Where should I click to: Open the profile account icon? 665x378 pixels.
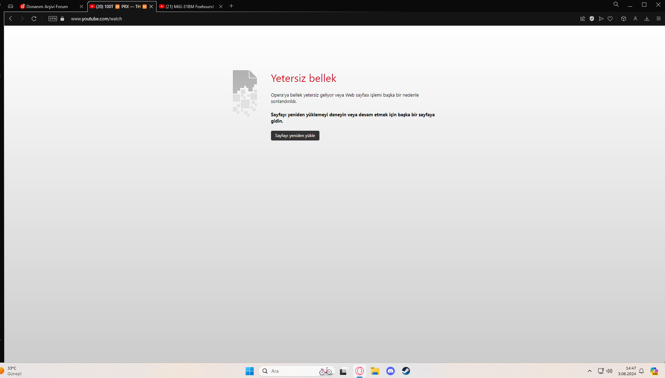pos(635,19)
